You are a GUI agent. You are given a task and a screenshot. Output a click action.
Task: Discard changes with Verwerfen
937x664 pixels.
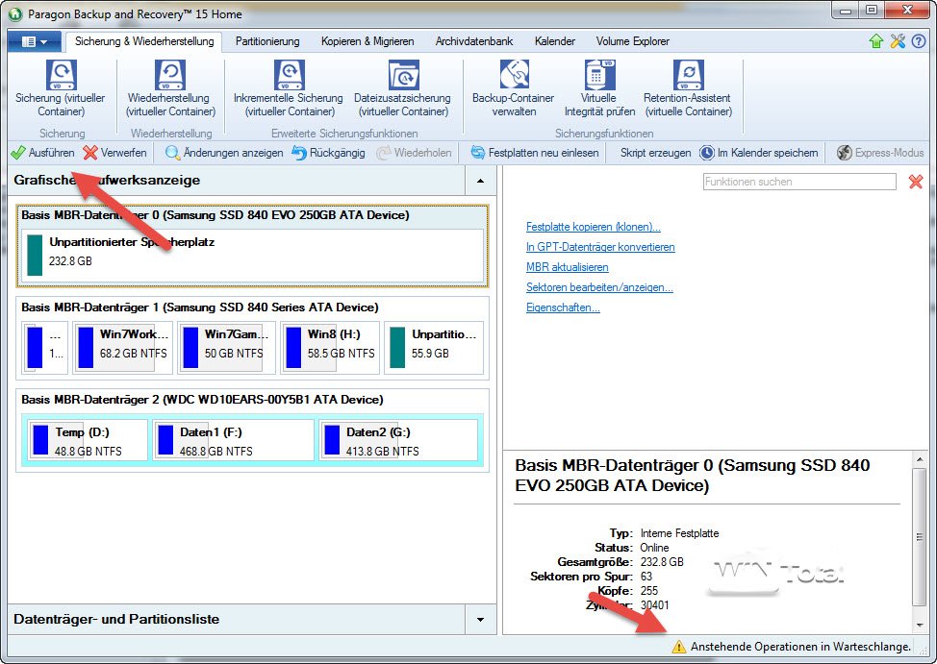point(114,153)
